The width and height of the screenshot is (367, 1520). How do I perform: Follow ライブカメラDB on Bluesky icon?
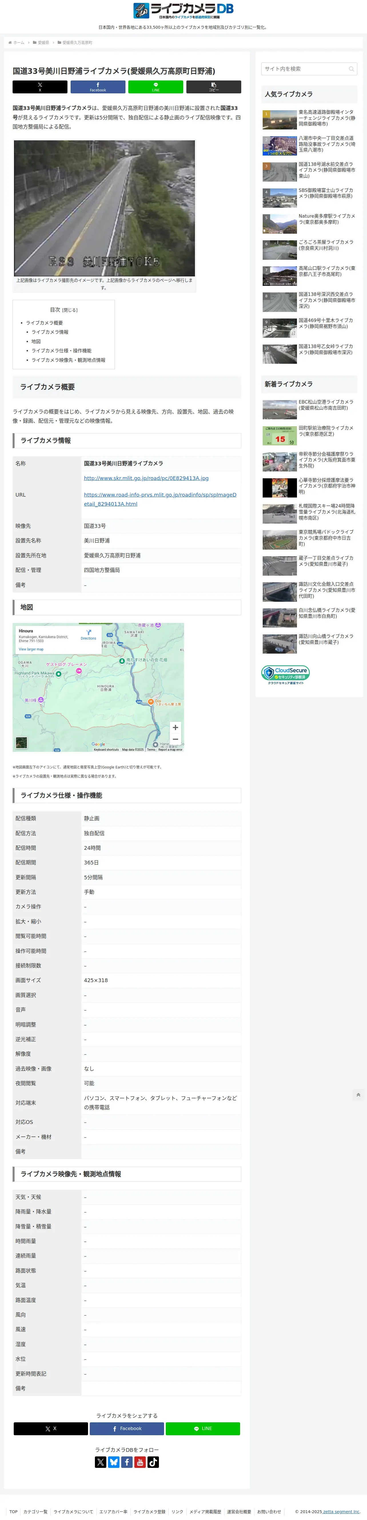tap(114, 1462)
